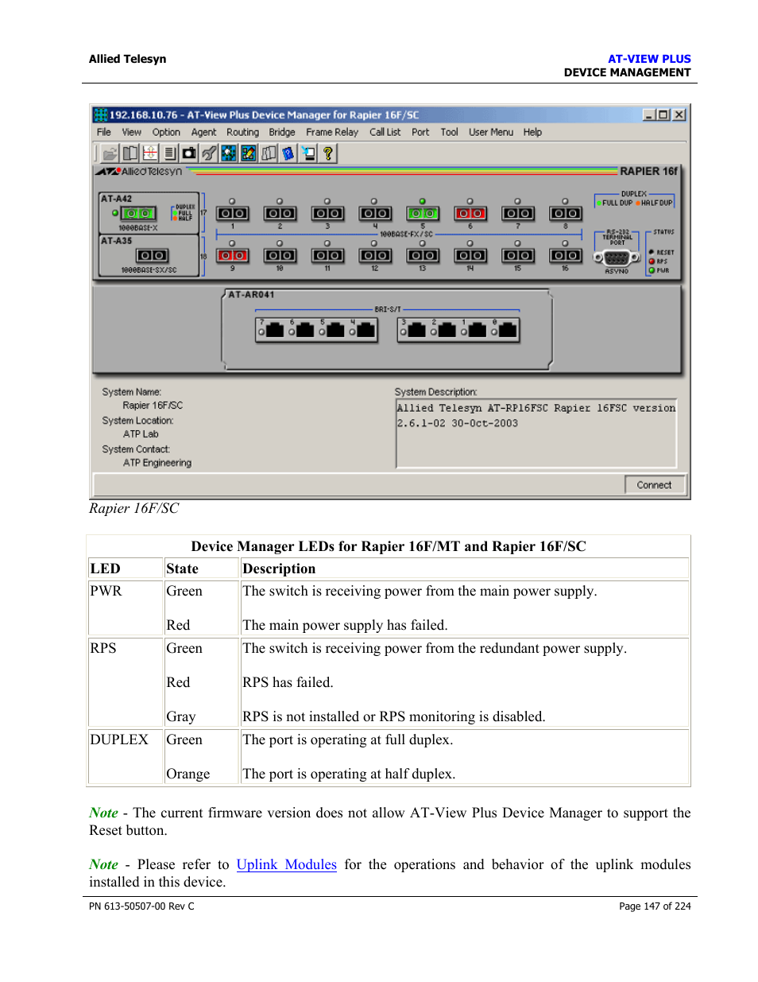Click the Connect button
The width and height of the screenshot is (758, 982).
[x=654, y=485]
